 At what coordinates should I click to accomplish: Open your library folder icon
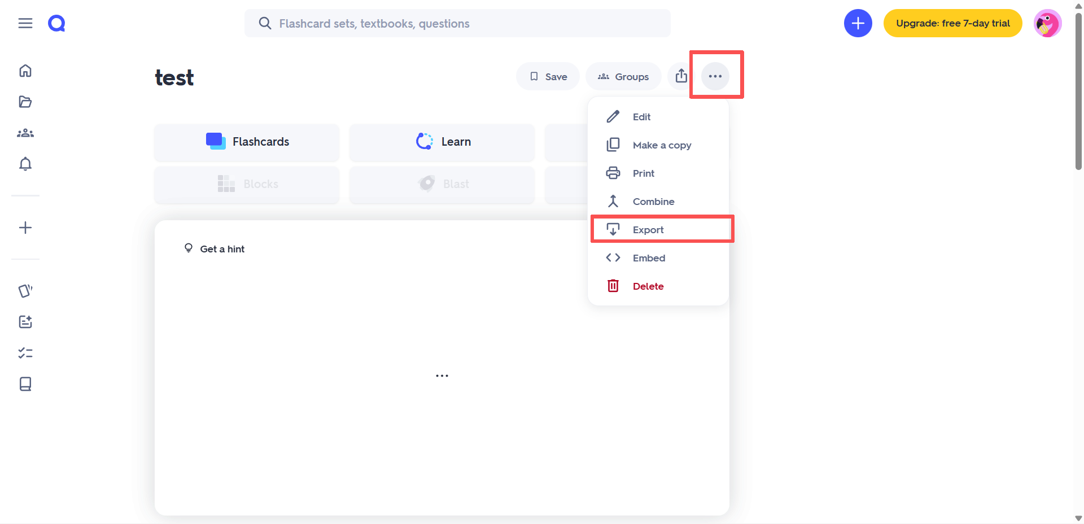click(25, 102)
